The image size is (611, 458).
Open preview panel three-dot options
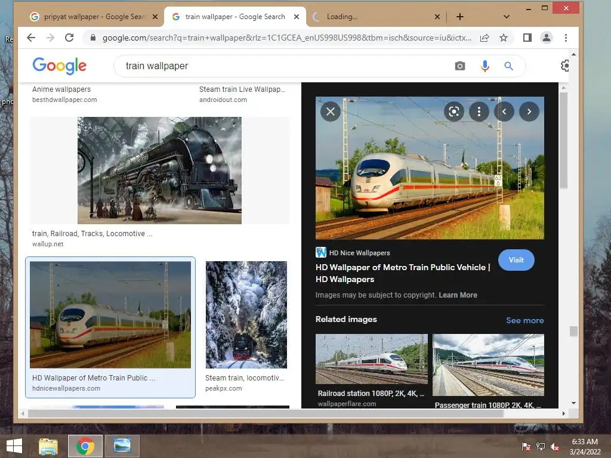479,112
